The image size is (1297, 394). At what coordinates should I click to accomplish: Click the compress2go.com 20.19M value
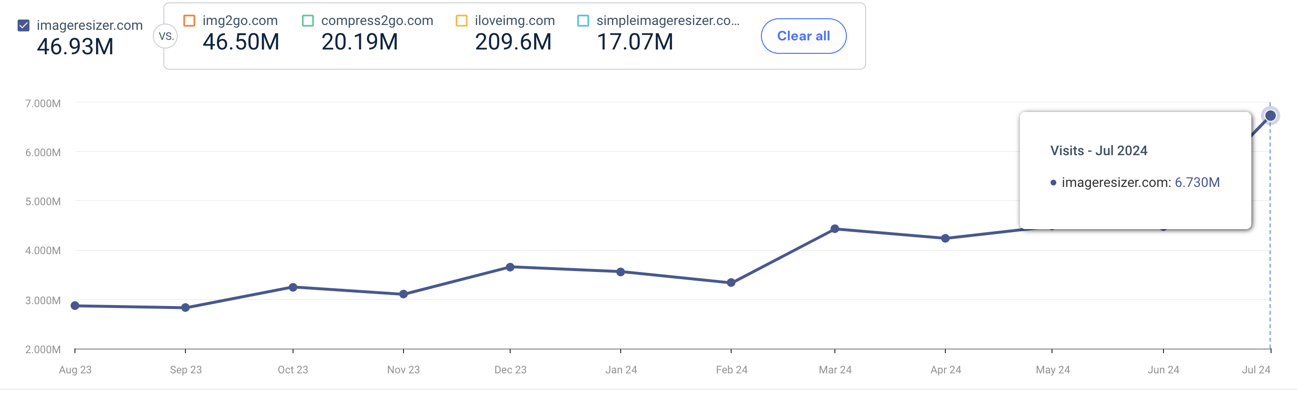359,42
